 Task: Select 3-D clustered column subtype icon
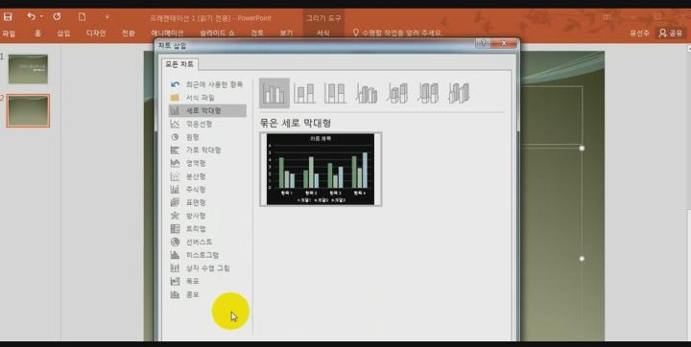click(x=367, y=93)
